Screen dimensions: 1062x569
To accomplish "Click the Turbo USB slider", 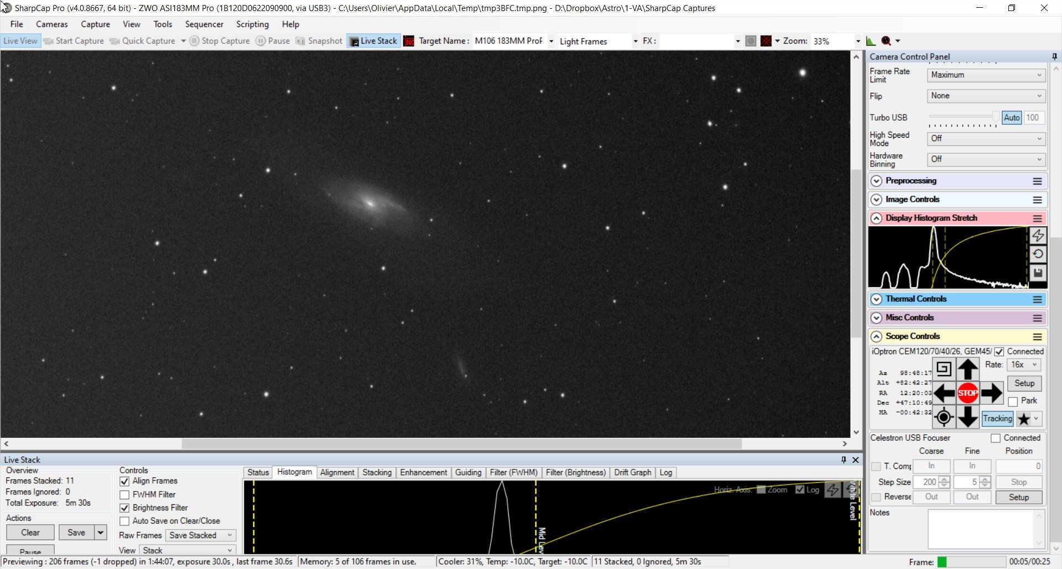I will point(963,117).
